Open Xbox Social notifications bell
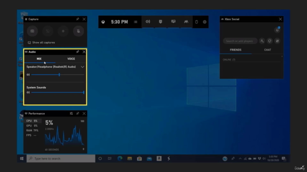Screen dimensions: 307x172 point(277,30)
